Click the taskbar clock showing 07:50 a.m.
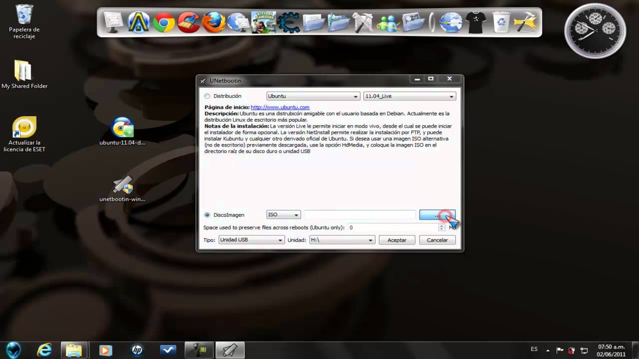 [611, 350]
